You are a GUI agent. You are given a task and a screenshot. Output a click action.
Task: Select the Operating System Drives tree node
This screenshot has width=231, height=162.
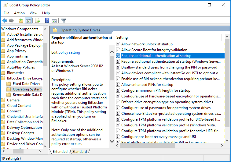tap(27, 89)
